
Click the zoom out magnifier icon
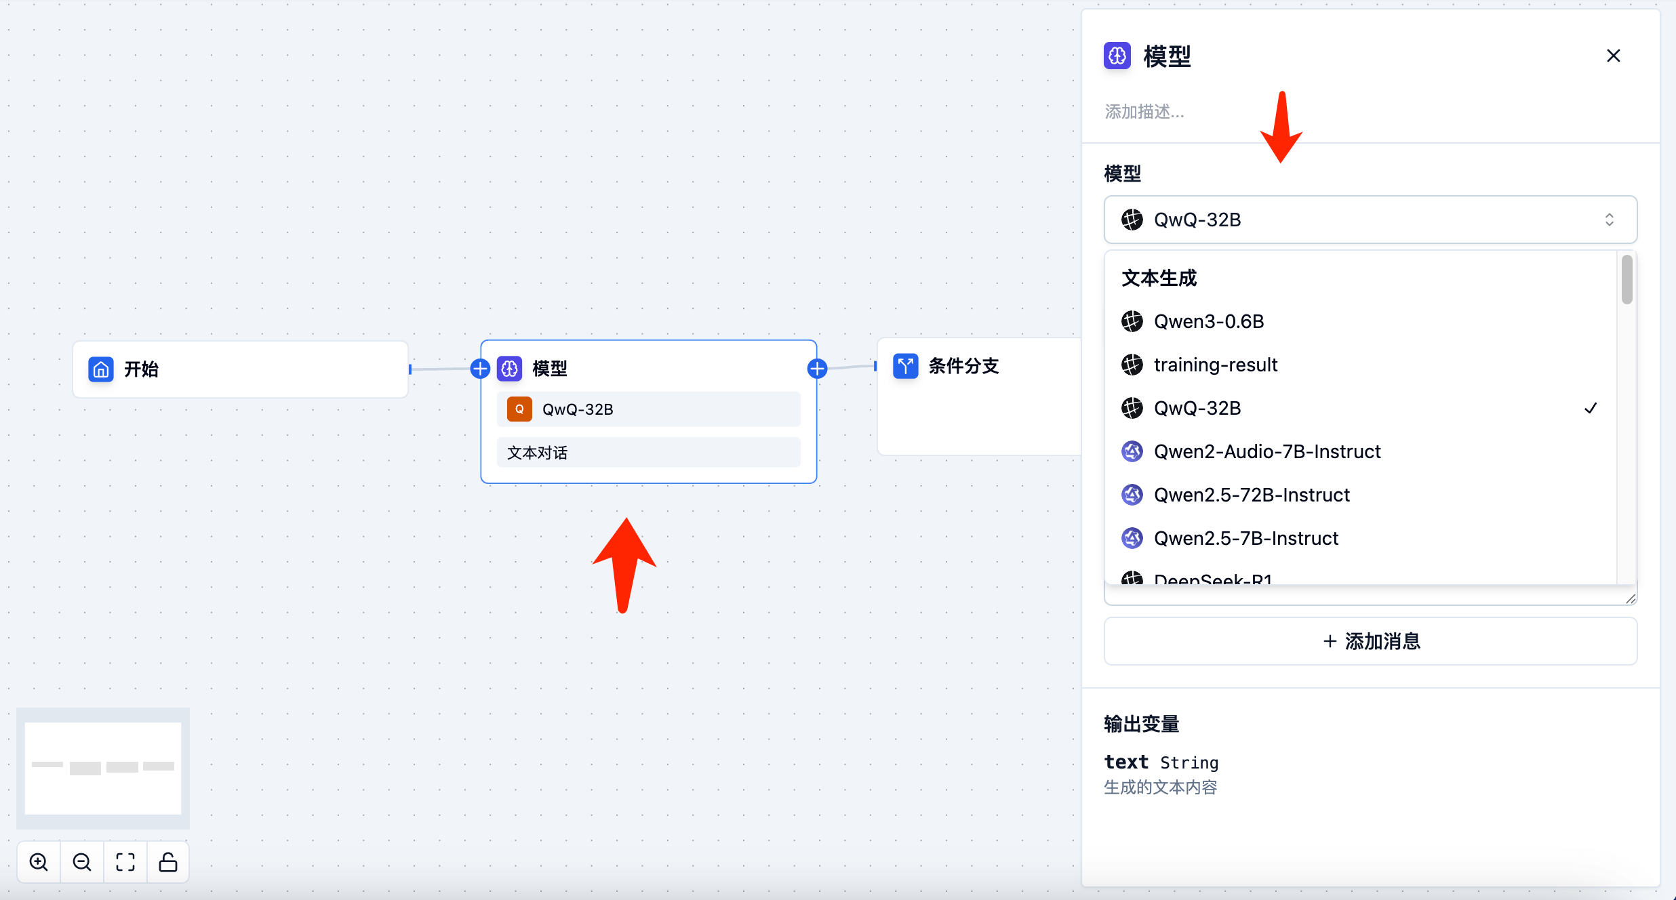coord(82,862)
